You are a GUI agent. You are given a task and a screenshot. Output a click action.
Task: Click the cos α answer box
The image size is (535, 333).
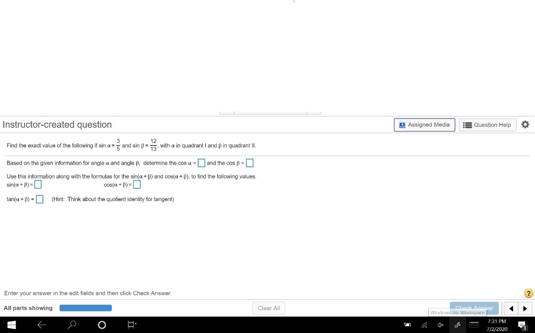click(202, 163)
